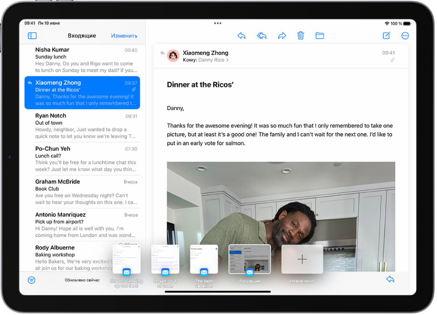The height and width of the screenshot is (315, 437).
Task: Click the attached kitchen photo
Action: click(x=281, y=217)
